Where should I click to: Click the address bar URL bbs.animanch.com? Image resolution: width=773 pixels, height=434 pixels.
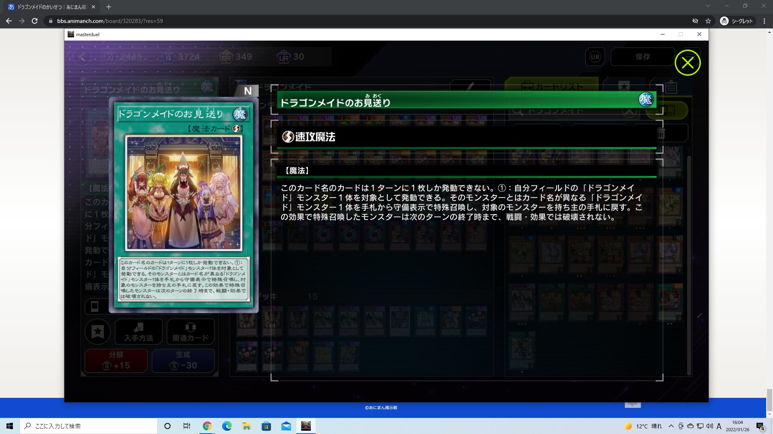[x=110, y=21]
